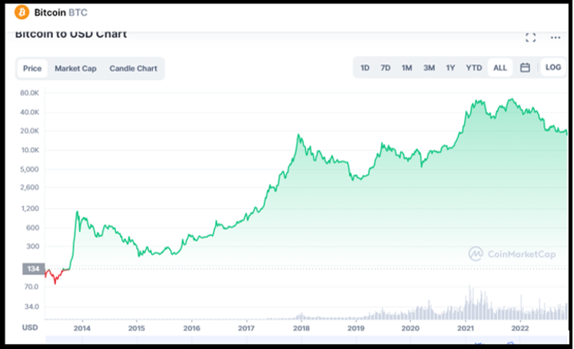Click the Bitcoin BTC title text
The width and height of the screenshot is (574, 349).
click(61, 12)
